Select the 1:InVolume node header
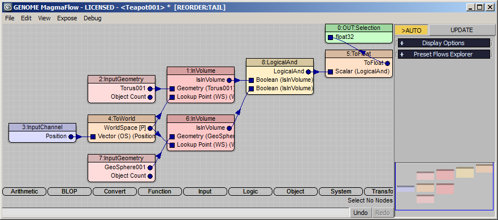This screenshot has width=498, height=220. [201, 71]
